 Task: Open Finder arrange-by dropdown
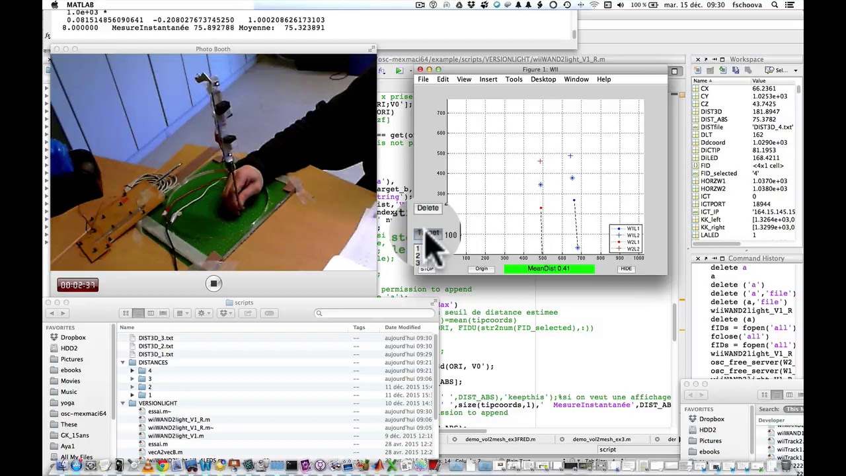182,313
